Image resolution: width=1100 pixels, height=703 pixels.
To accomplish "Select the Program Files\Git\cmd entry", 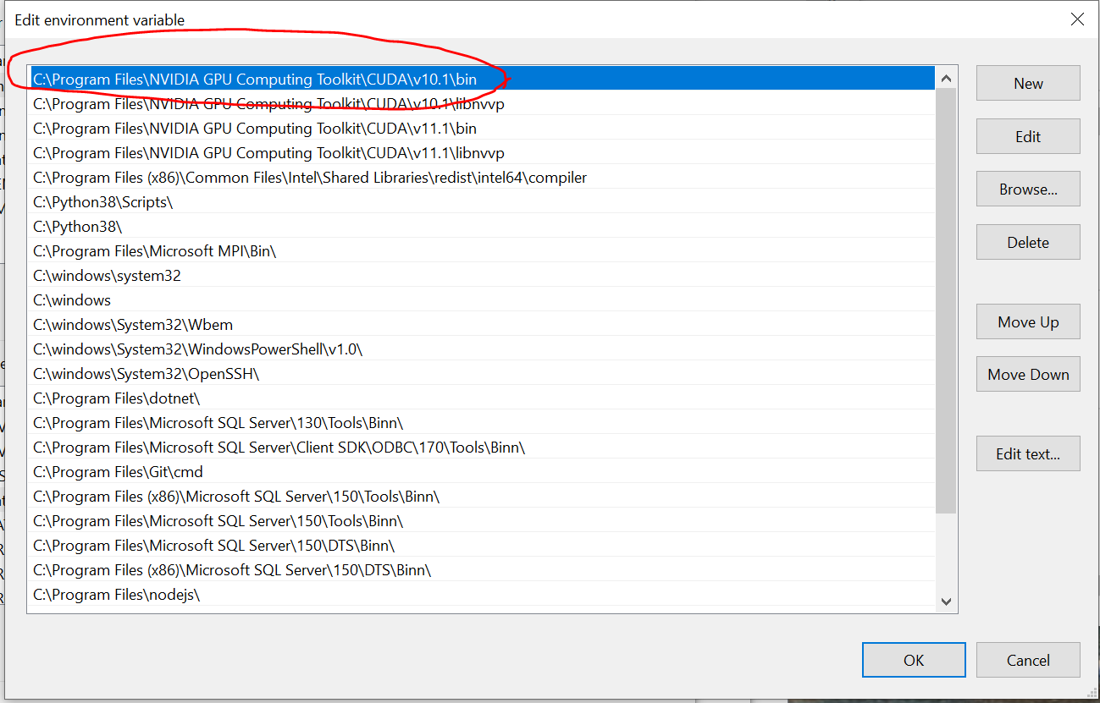I will (482, 472).
